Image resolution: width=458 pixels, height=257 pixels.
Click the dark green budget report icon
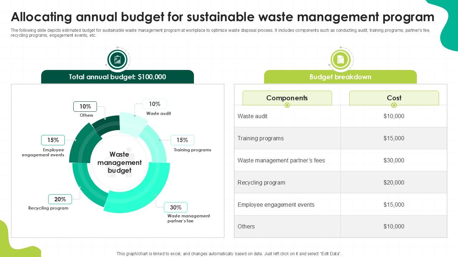pyautogui.click(x=117, y=60)
